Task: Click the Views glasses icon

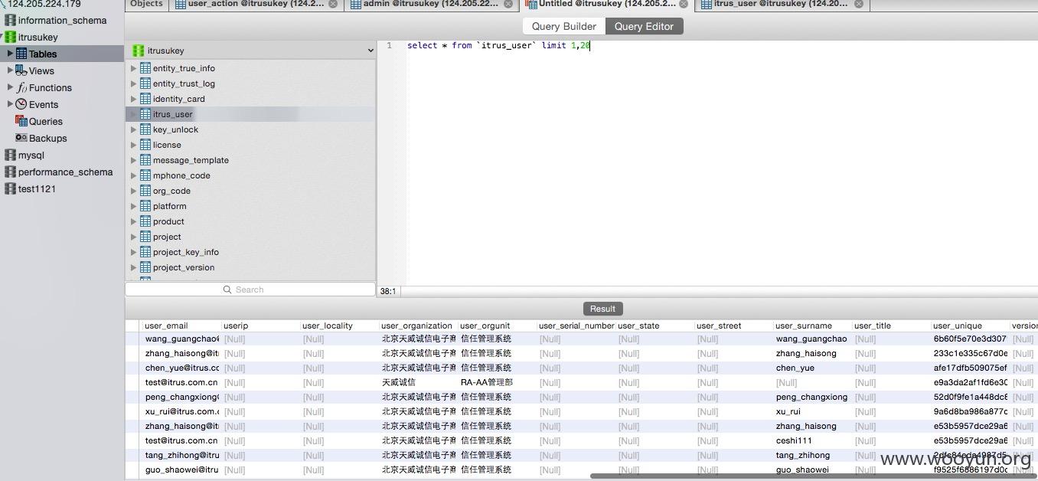Action: click(x=21, y=70)
